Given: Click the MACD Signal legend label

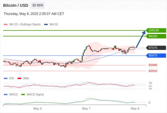Looking at the screenshot, I should pyautogui.click(x=35, y=95).
